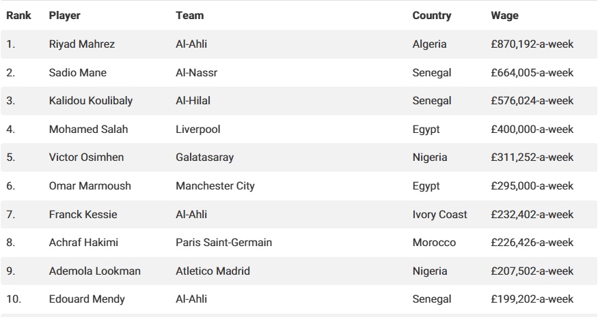Click the Victor Osimhen player cell

(x=86, y=157)
